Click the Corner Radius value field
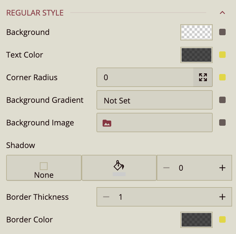Screen dimensions: 236x234 coord(145,78)
